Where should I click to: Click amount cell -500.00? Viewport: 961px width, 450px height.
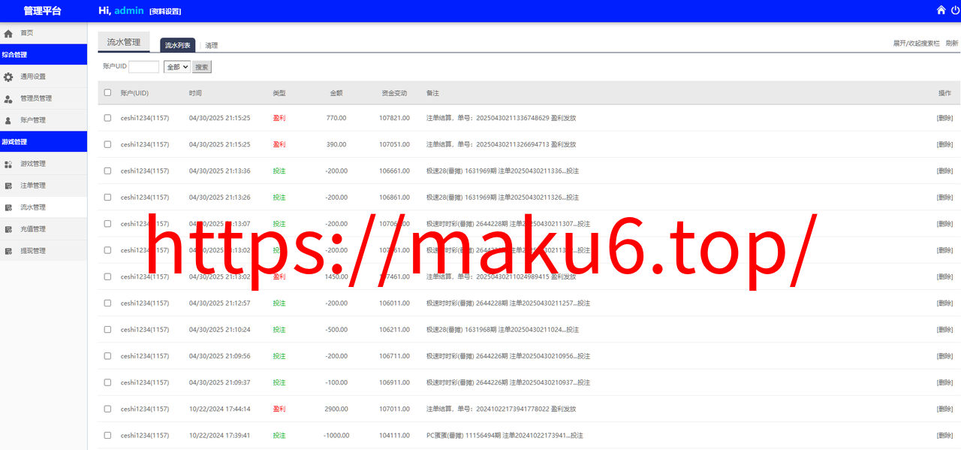[x=336, y=329]
